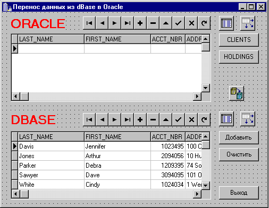Click the CLIENTS button
The height and width of the screenshot is (208, 269).
[239, 40]
